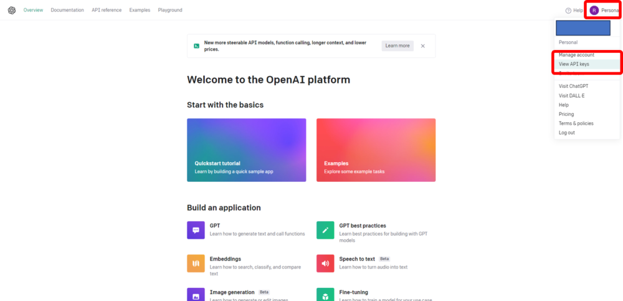Select Manage account in the menu

click(576, 55)
